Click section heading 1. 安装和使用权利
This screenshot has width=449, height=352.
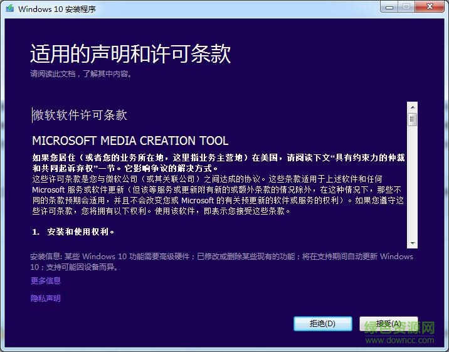[73, 232]
